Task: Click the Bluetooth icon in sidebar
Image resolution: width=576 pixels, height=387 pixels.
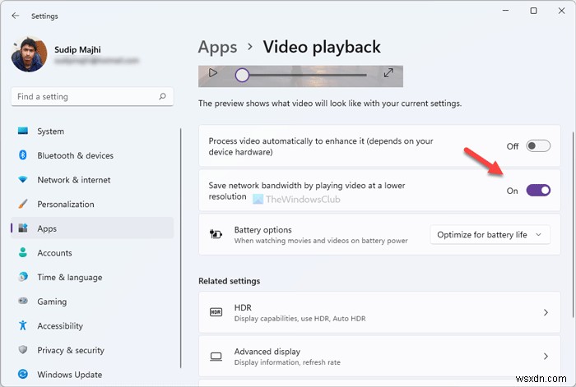Action: coord(23,155)
